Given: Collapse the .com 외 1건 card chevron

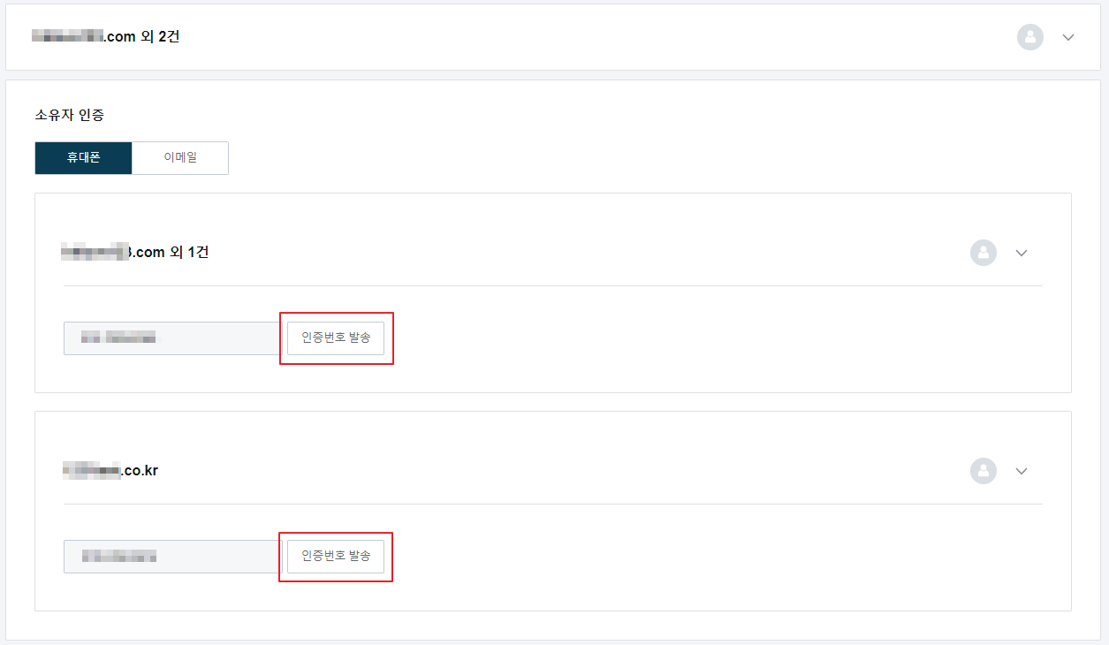Looking at the screenshot, I should (x=1022, y=253).
